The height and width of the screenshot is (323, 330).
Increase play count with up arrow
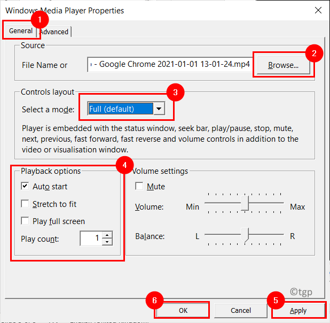point(107,235)
